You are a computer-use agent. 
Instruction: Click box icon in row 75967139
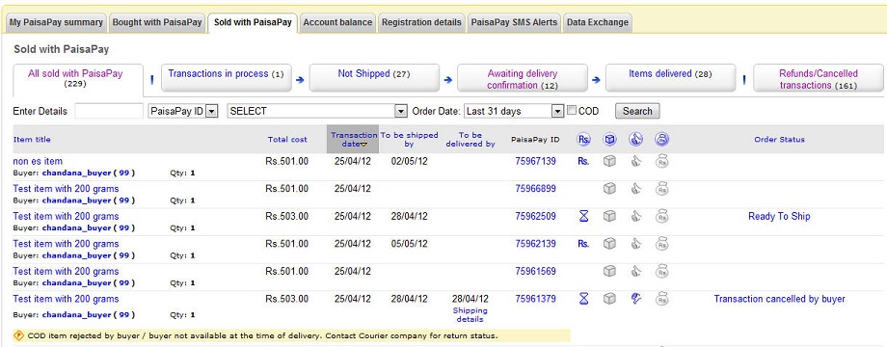click(x=609, y=161)
